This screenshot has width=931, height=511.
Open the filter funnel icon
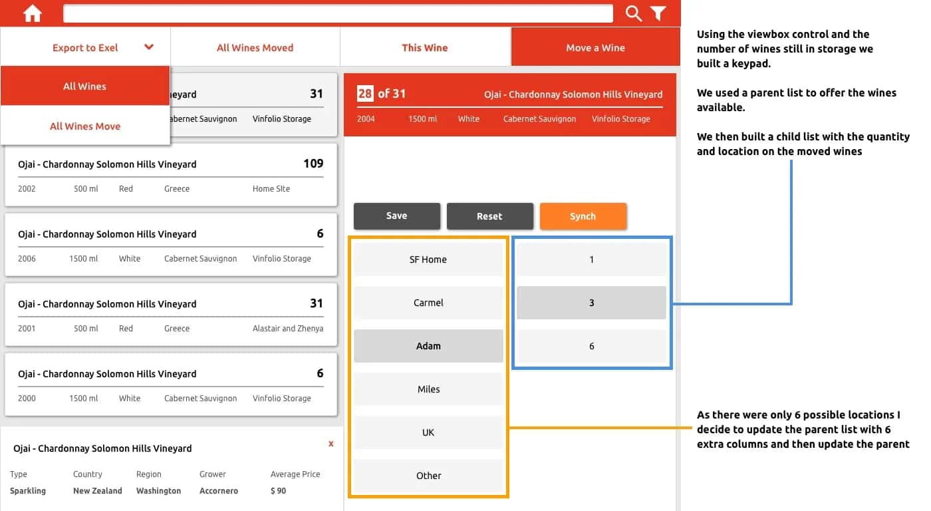click(x=658, y=13)
